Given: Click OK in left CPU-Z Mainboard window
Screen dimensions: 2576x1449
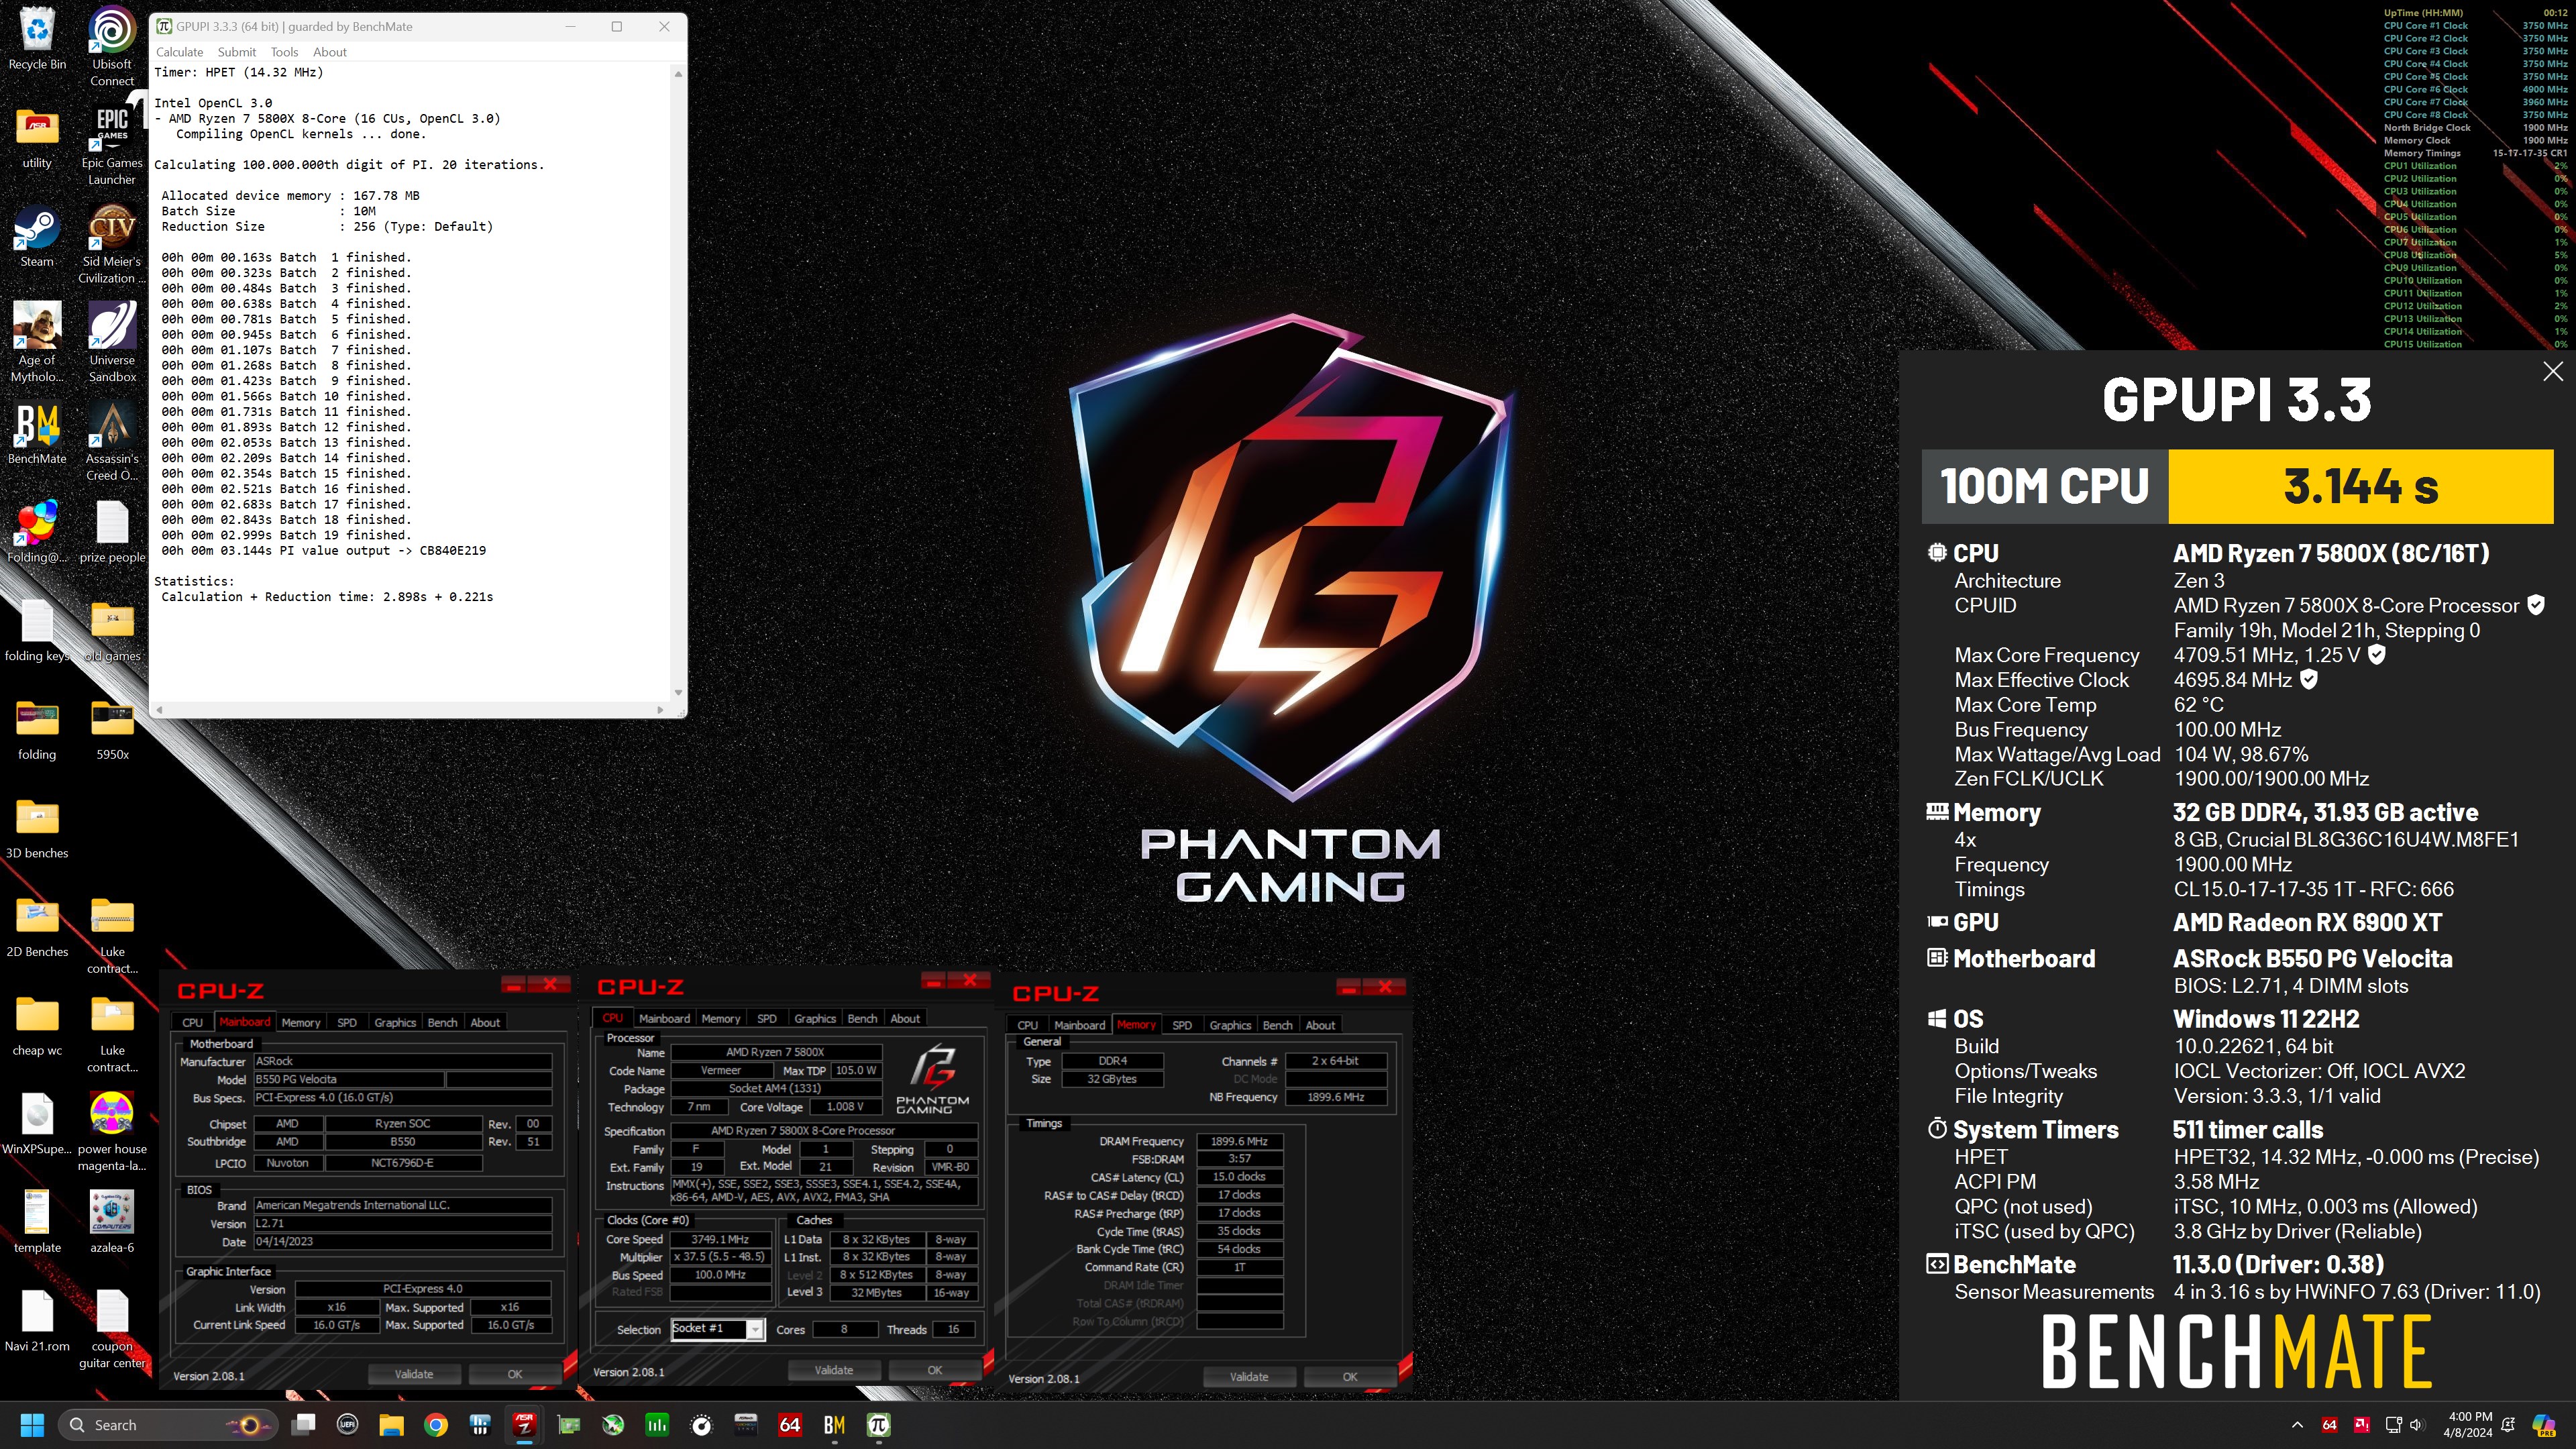Looking at the screenshot, I should coord(515,1374).
